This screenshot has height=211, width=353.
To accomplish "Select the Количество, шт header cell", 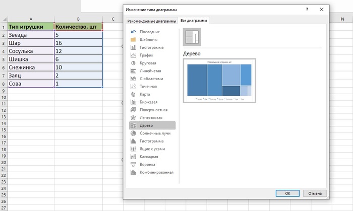I will [78, 27].
